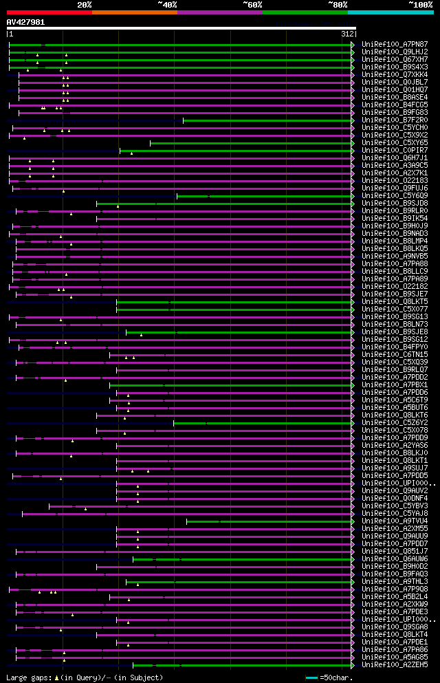This screenshot has height=683, width=440.
Task: Open hit UniRef100_A7PN87
Action: point(395,45)
